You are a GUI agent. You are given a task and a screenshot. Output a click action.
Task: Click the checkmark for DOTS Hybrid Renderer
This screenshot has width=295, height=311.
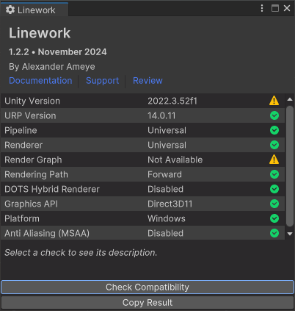click(274, 189)
